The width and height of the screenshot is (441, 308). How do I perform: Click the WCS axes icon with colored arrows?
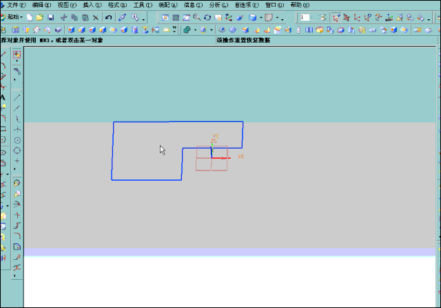[x=389, y=17]
